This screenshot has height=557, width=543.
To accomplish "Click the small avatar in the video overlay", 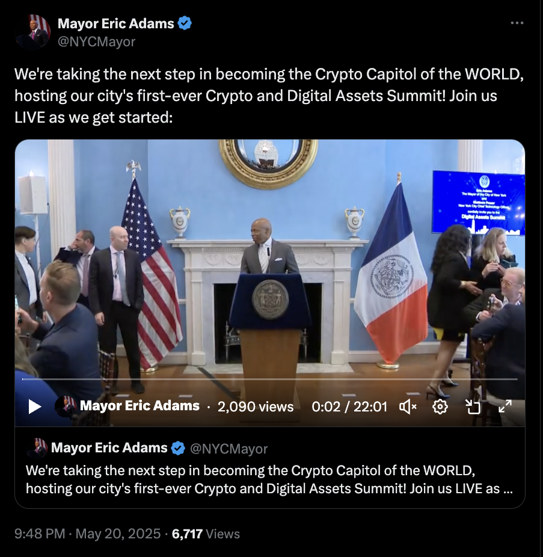I will pos(66,407).
